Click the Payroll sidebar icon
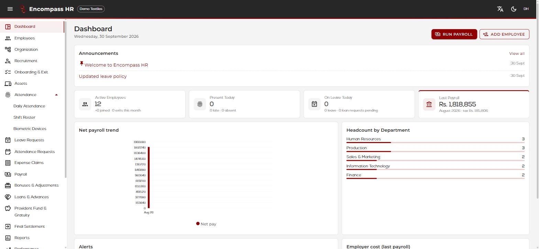 (8, 175)
